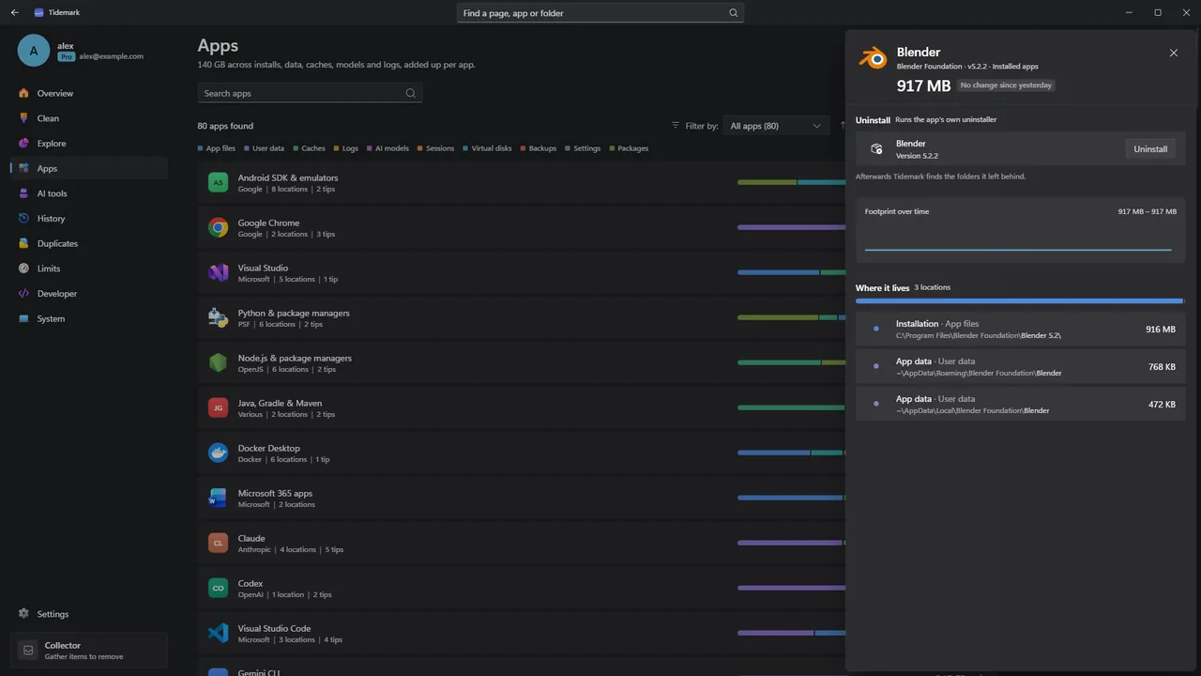Click the magnifier in Search apps box
The image size is (1201, 676).
point(410,93)
